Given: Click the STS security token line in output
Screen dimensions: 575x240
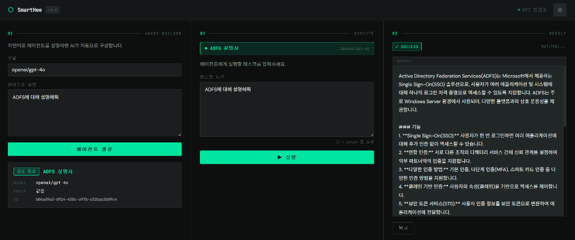Looking at the screenshot, I should pyautogui.click(x=478, y=207).
